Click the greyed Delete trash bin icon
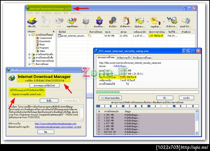This screenshot has width=210, height=151. (86, 21)
